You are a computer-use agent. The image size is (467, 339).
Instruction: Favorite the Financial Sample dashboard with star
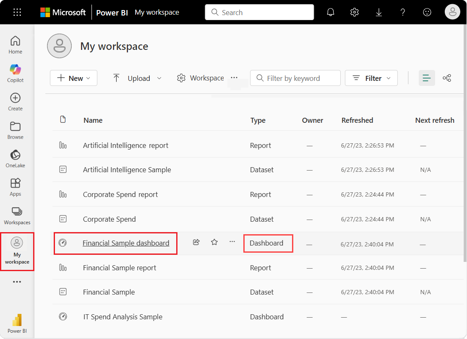coord(214,242)
